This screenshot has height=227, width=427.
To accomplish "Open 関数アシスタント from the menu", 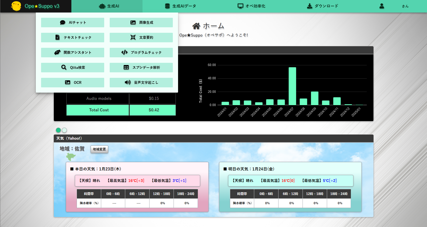I will point(73,53).
